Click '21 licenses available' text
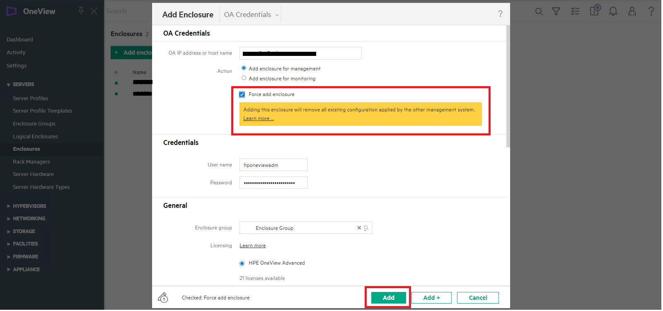The image size is (663, 311). [262, 278]
